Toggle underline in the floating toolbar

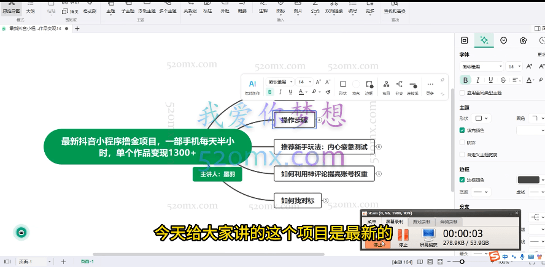click(x=290, y=92)
